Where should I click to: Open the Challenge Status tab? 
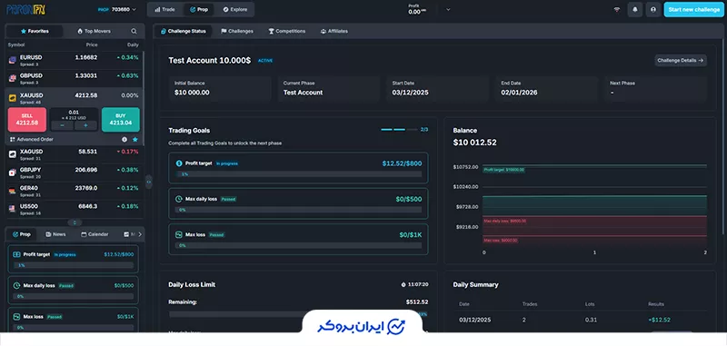(x=183, y=31)
